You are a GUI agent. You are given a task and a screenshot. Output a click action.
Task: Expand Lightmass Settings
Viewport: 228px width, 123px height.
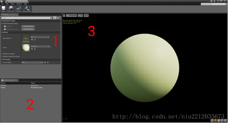click(2, 54)
